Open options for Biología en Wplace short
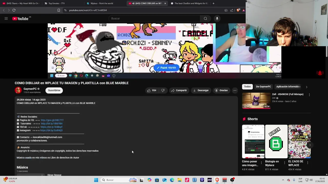Image resolution: width=328 pixels, height=184 pixels. [x=284, y=163]
